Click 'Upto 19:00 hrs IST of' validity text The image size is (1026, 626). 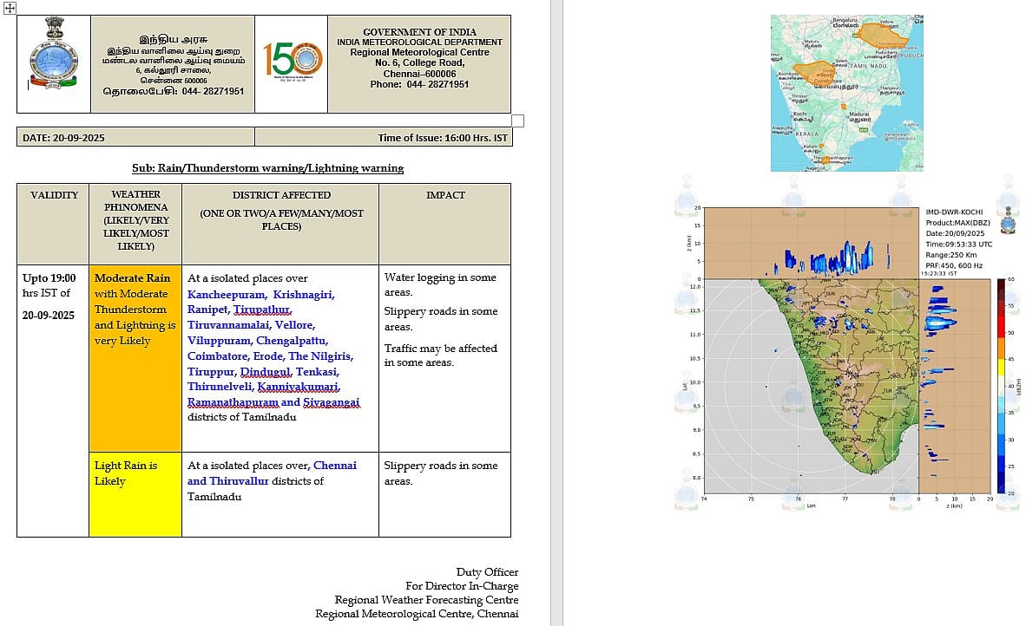click(49, 285)
